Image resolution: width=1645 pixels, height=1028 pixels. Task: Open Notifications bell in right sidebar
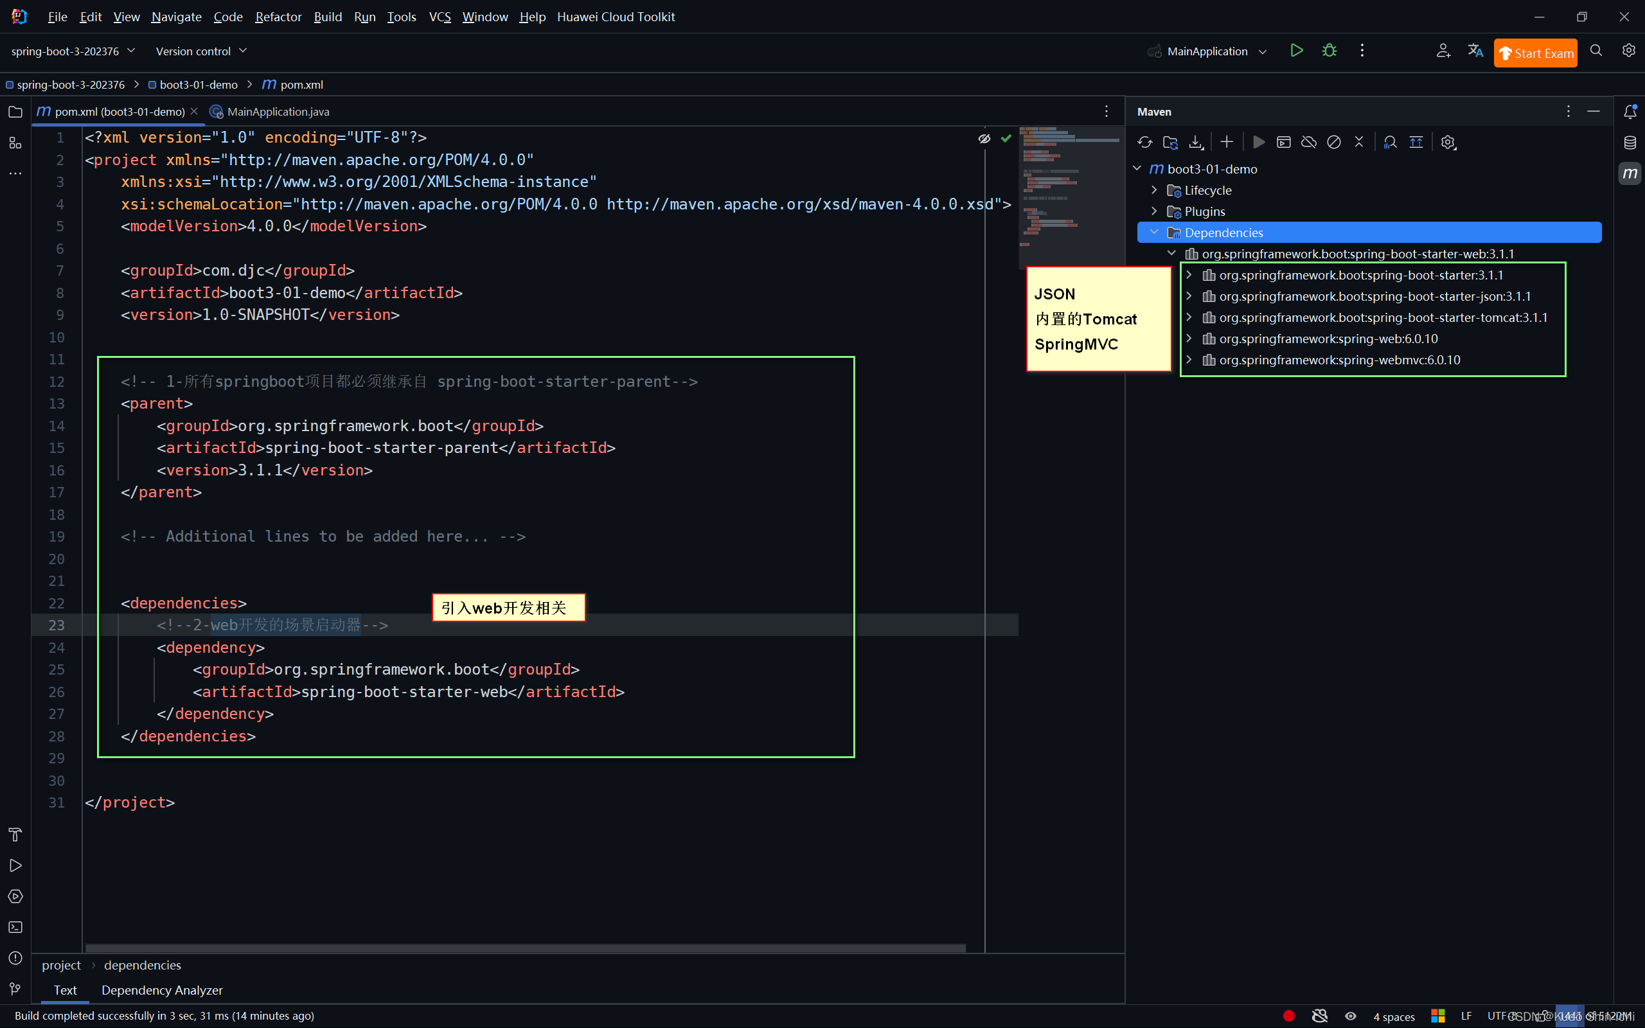[1630, 112]
